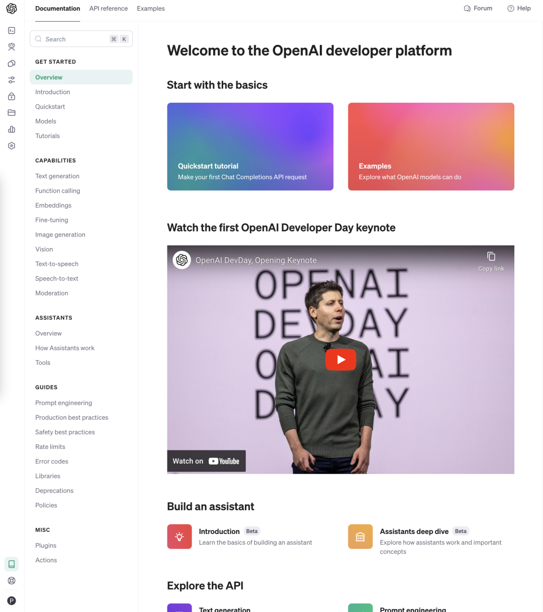Click the Introduction heading under Build an assistant

point(219,531)
